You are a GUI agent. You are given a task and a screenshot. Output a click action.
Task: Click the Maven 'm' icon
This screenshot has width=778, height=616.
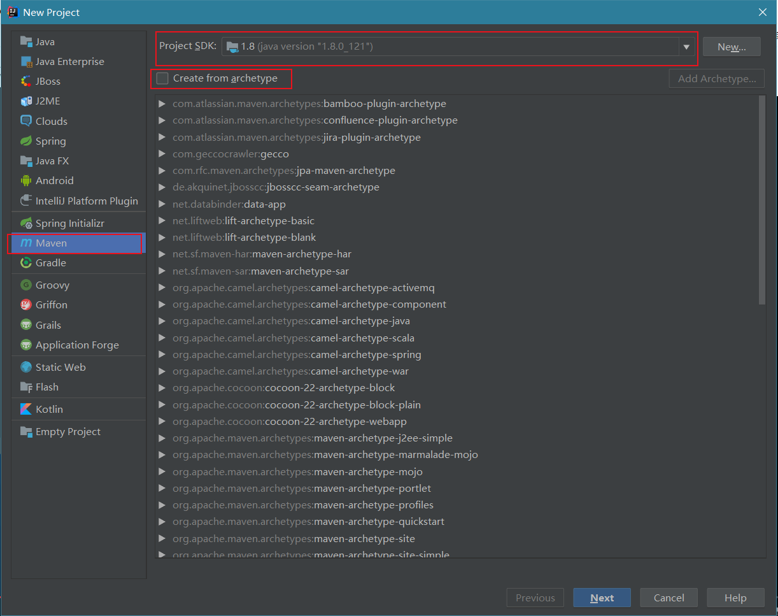26,243
